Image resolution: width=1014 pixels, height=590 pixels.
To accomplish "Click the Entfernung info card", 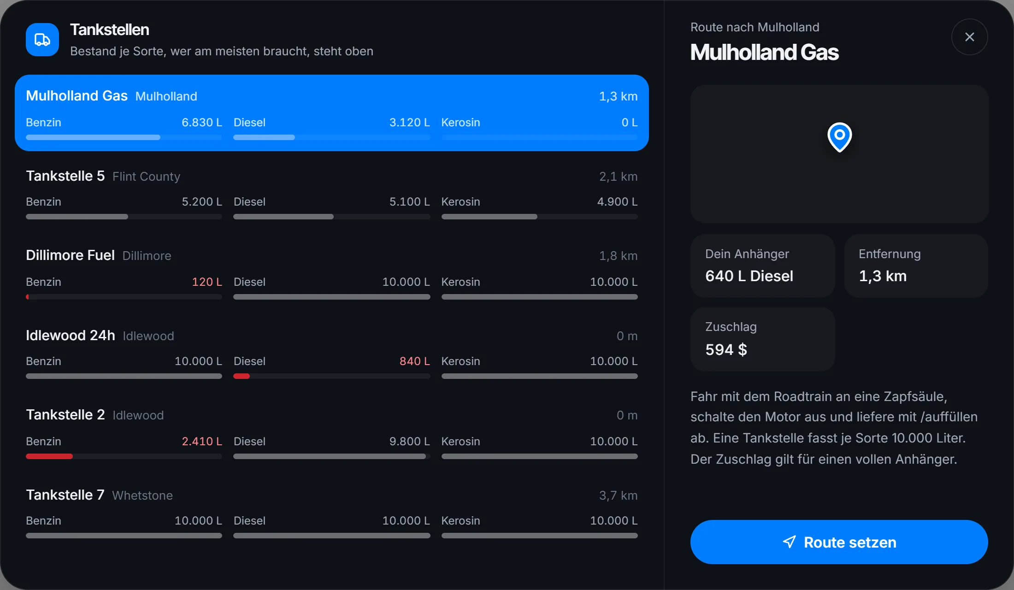I will 916,266.
